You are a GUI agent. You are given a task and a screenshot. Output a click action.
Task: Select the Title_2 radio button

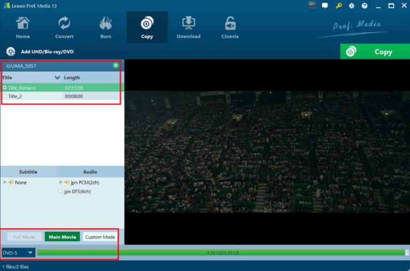point(5,96)
